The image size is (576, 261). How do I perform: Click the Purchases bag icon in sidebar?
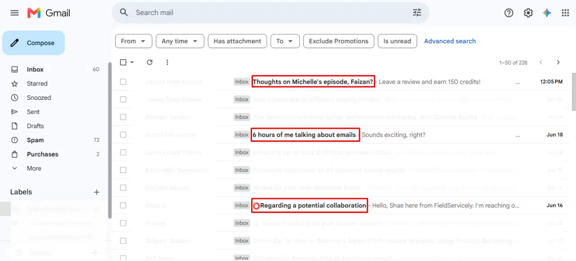click(x=14, y=154)
